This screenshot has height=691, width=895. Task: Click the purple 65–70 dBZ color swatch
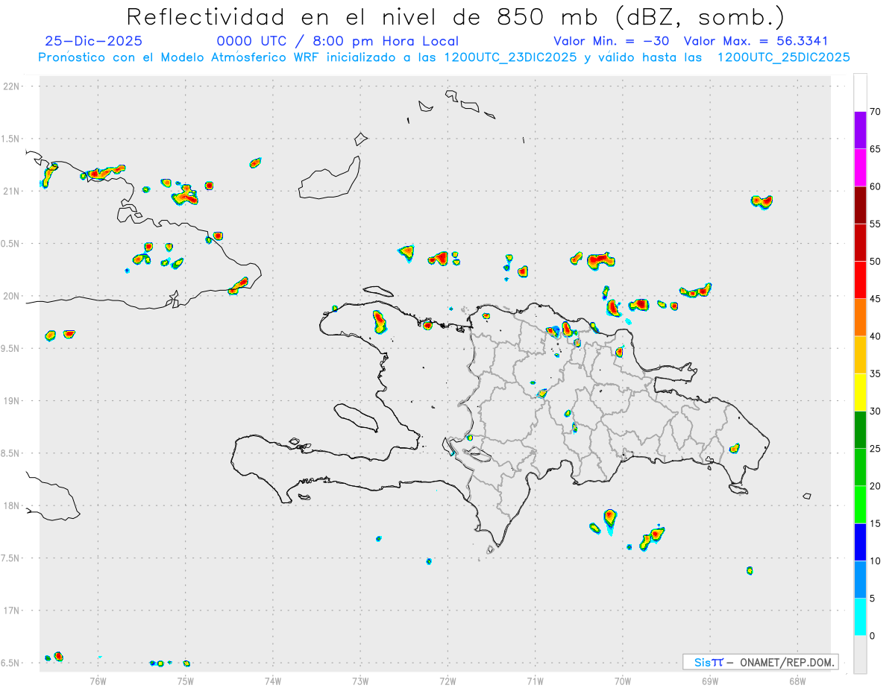click(860, 130)
